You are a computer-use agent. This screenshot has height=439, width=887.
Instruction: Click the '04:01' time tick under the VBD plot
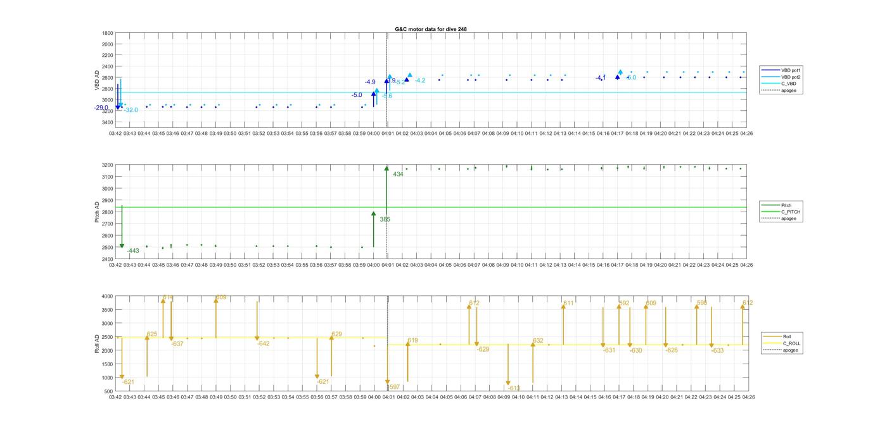(388, 134)
